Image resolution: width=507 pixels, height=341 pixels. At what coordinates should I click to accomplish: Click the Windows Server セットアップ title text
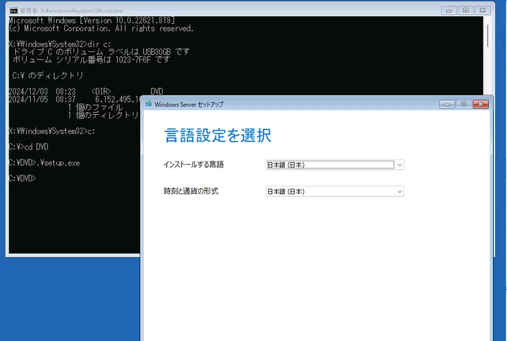(189, 105)
